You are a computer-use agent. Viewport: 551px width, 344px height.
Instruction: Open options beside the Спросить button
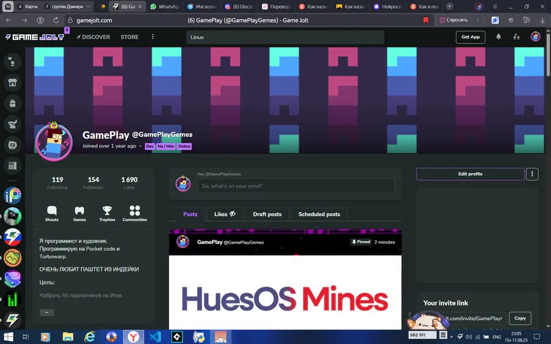tap(477, 20)
